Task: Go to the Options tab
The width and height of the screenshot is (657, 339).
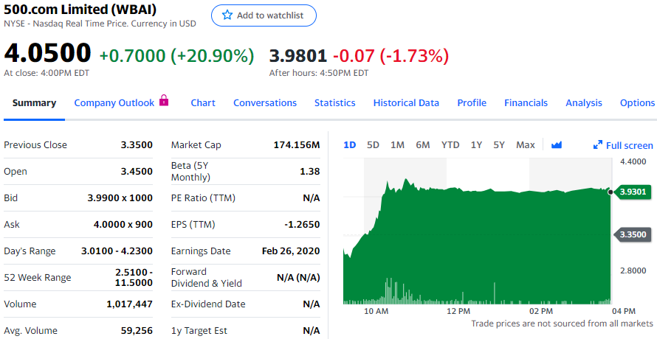Action: coord(637,103)
